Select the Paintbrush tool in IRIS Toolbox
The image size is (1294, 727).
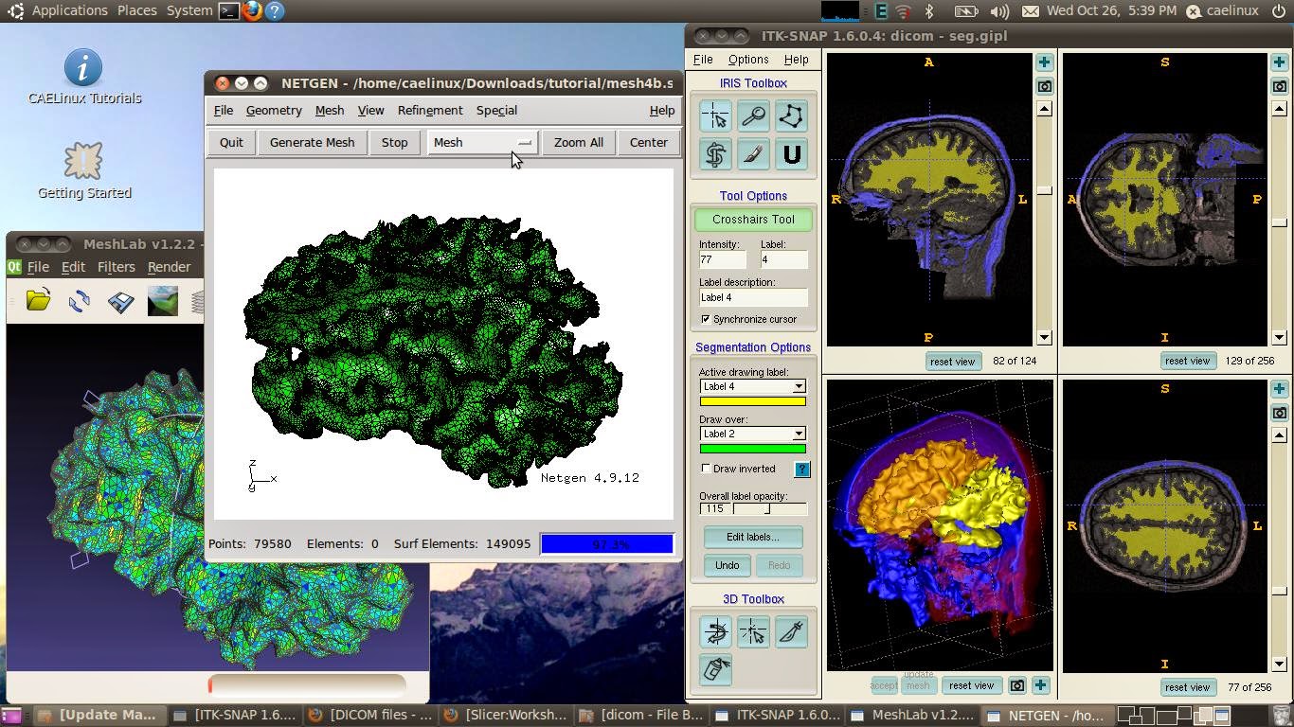coord(753,154)
